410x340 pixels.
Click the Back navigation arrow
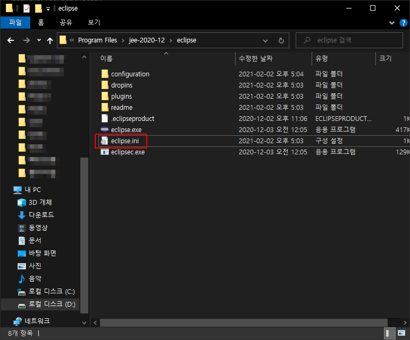tap(11, 40)
